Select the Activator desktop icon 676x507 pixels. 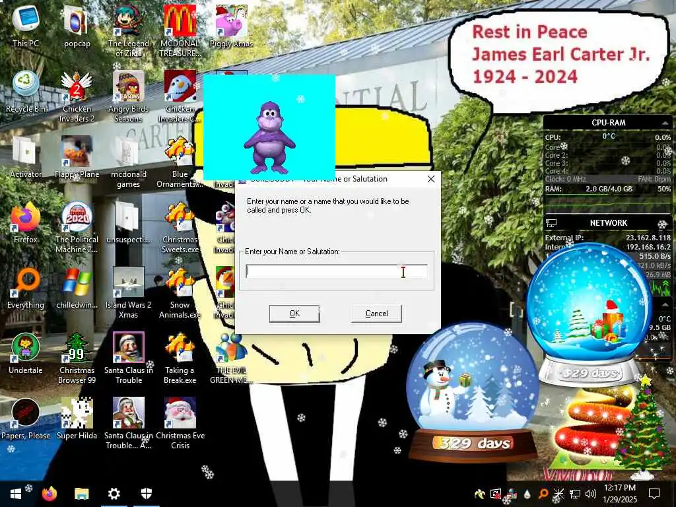tap(26, 157)
